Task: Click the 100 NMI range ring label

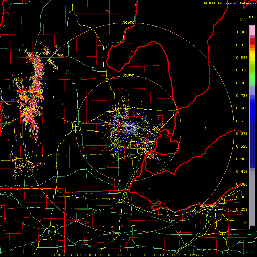Action: (128, 23)
